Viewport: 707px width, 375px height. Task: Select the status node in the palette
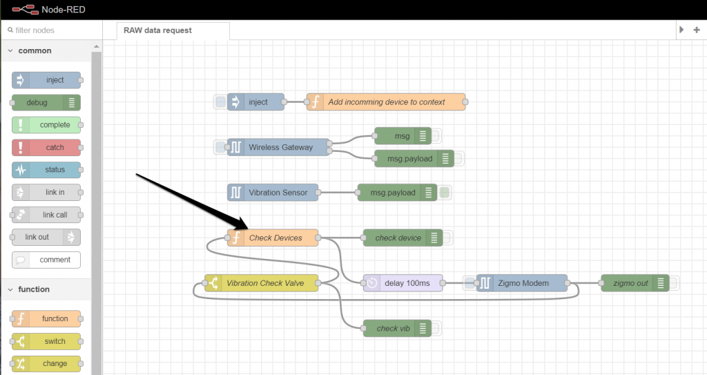[46, 170]
